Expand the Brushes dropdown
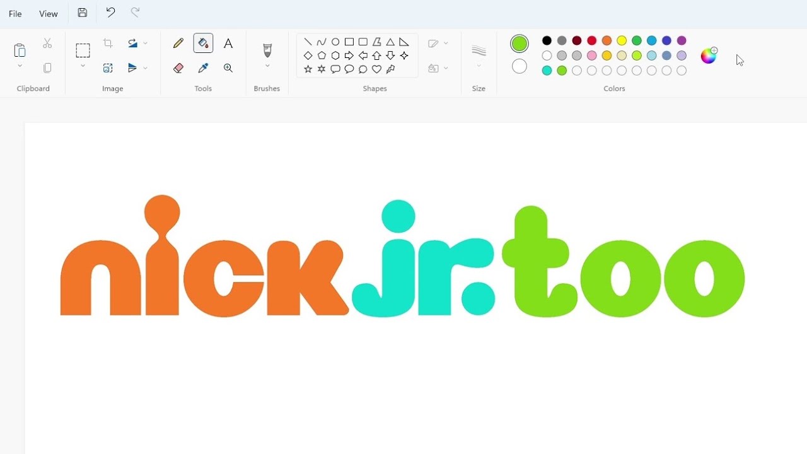Viewport: 807px width, 454px height. [x=267, y=66]
